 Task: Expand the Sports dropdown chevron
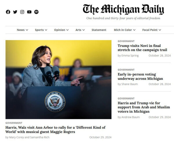[46, 30]
